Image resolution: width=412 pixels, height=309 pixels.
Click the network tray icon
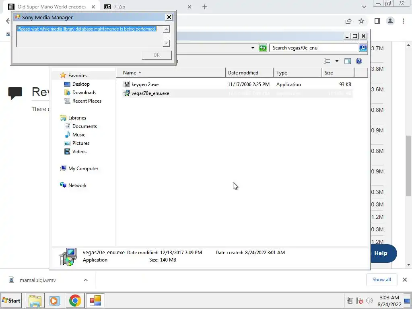point(350,301)
